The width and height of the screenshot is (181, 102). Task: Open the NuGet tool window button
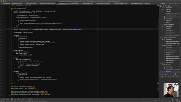tap(6, 99)
